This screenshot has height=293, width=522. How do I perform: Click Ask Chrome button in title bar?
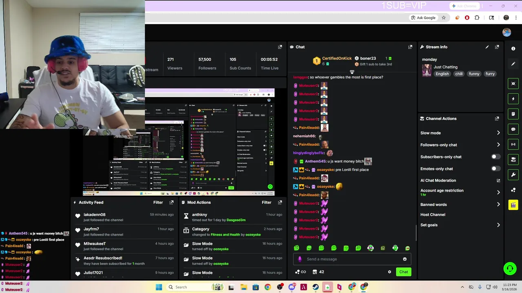464,6
